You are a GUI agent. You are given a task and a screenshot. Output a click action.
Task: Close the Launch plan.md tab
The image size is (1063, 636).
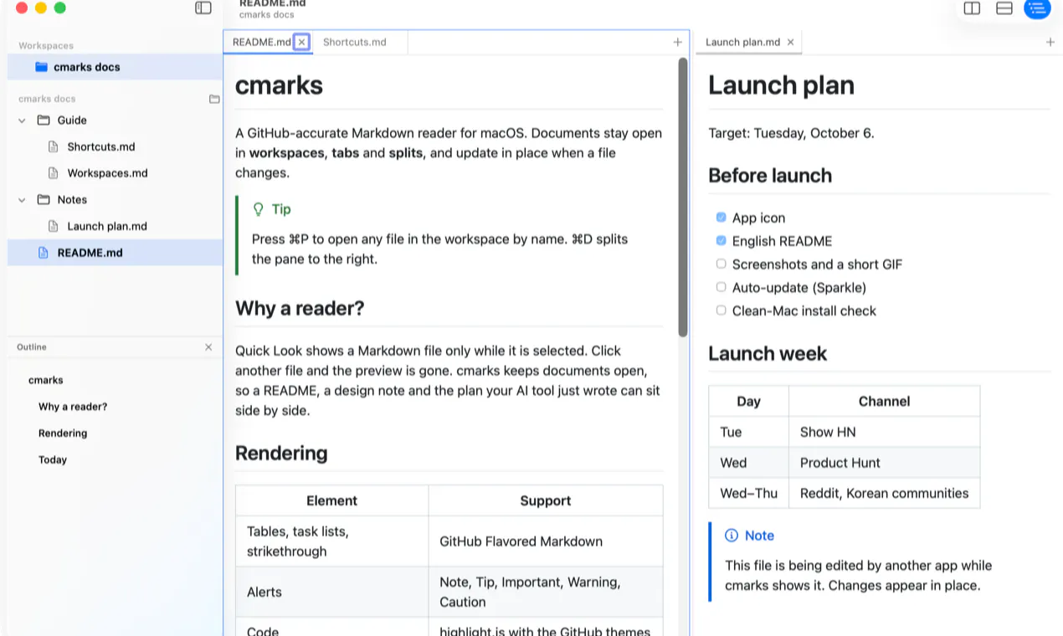click(790, 42)
